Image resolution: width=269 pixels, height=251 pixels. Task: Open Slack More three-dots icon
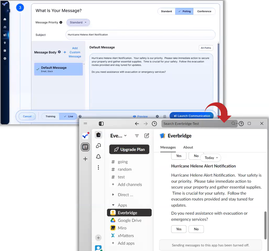[98, 167]
